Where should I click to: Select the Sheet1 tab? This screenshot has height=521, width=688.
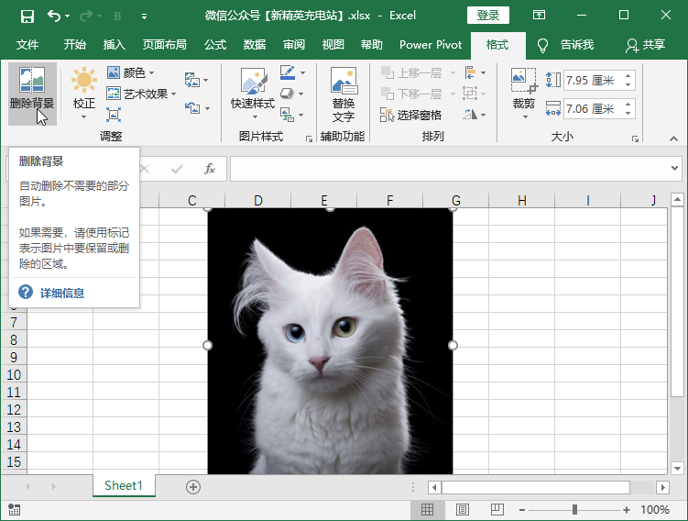pyautogui.click(x=124, y=485)
